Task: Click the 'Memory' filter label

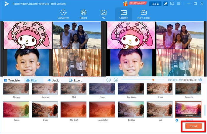Action: (17, 97)
